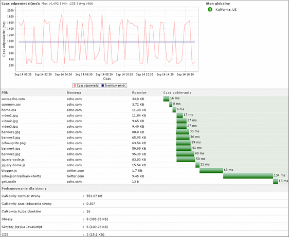The image size is (289, 237).
Task: Click the 63 ms bar for blogger.js
Action: coord(211,170)
